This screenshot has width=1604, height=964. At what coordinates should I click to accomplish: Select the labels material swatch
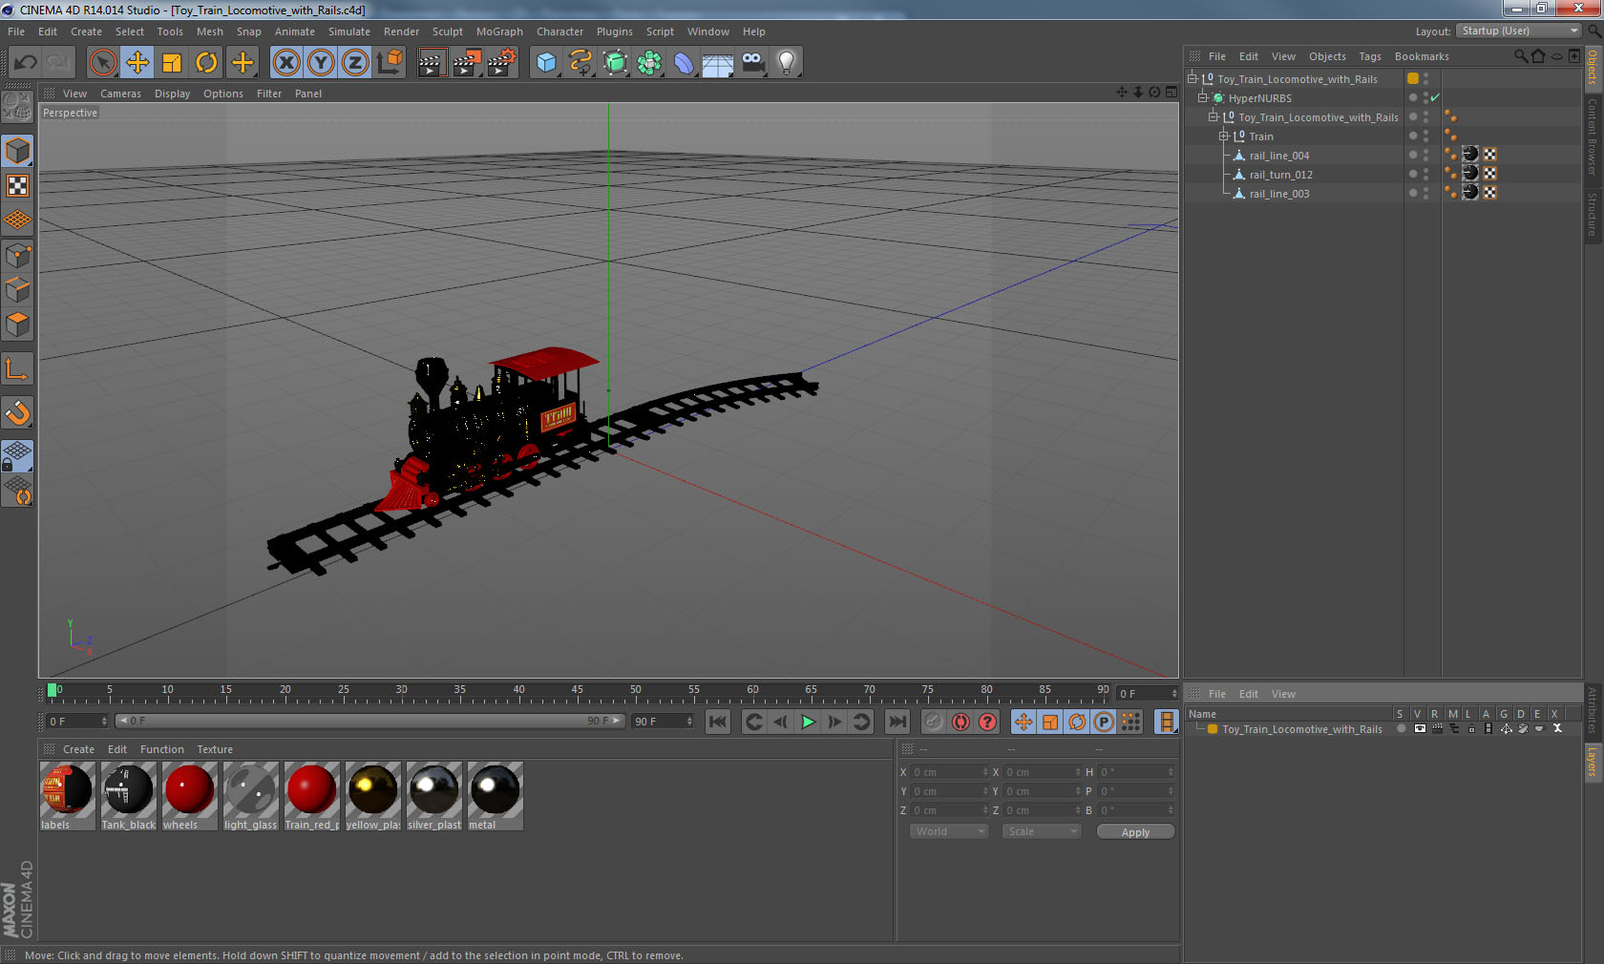click(x=67, y=795)
